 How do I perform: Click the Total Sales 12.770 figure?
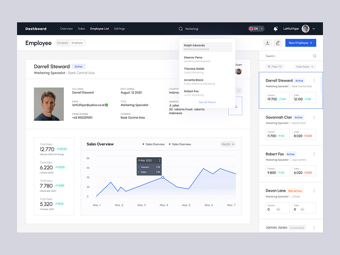point(47,149)
